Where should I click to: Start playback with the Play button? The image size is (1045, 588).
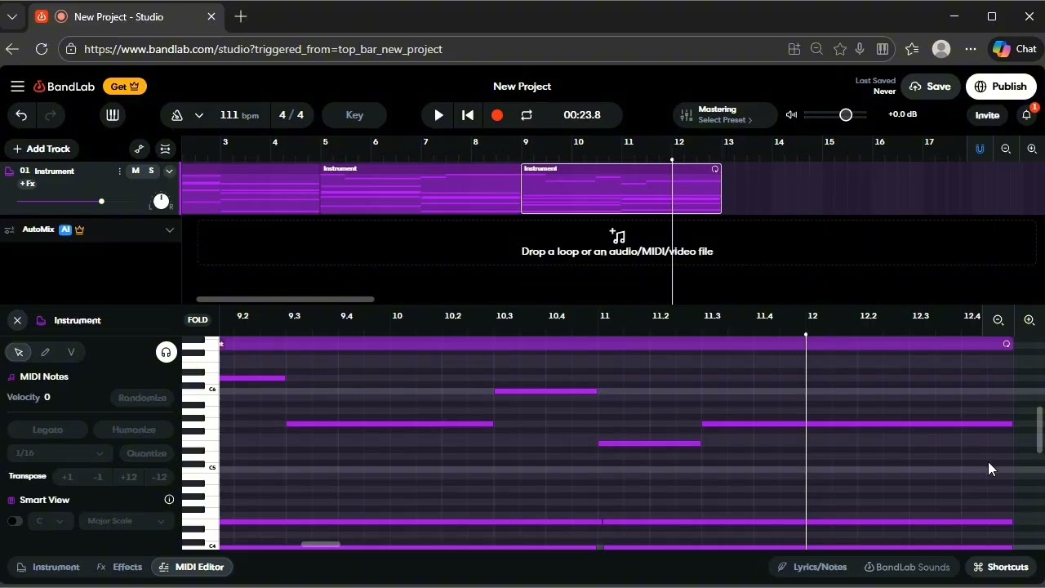coord(438,115)
